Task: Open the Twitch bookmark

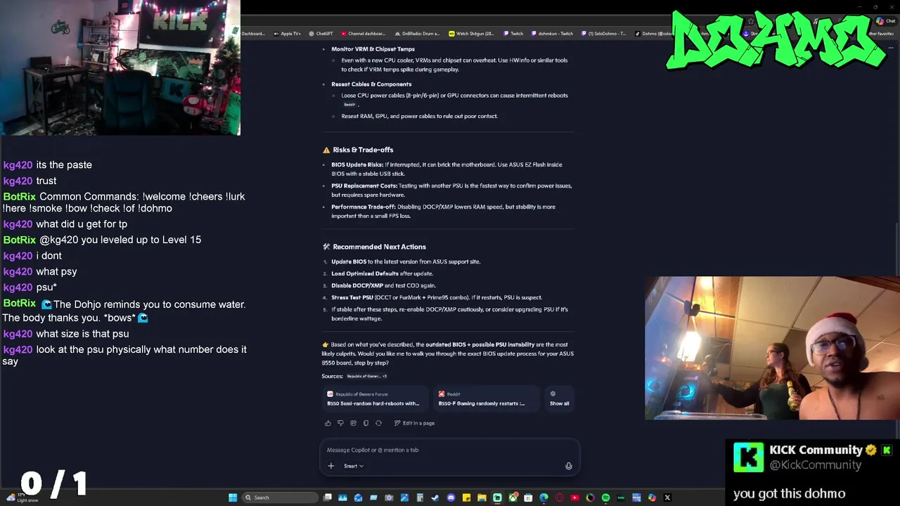Action: point(513,34)
